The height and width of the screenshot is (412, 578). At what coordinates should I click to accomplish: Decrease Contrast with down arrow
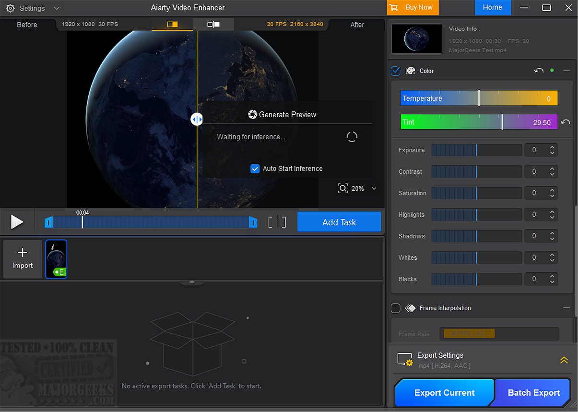pyautogui.click(x=552, y=174)
